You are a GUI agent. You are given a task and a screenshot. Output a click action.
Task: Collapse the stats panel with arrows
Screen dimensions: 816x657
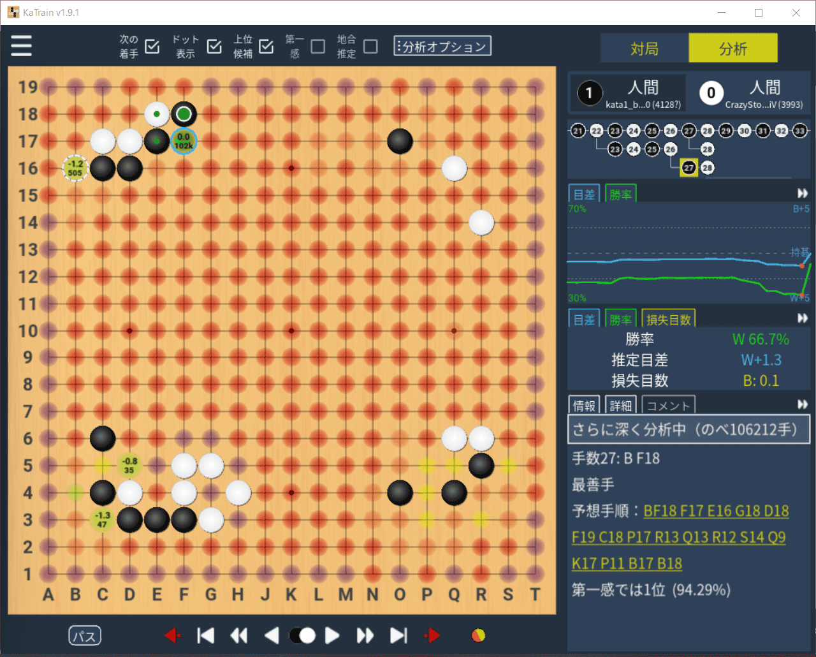(803, 318)
